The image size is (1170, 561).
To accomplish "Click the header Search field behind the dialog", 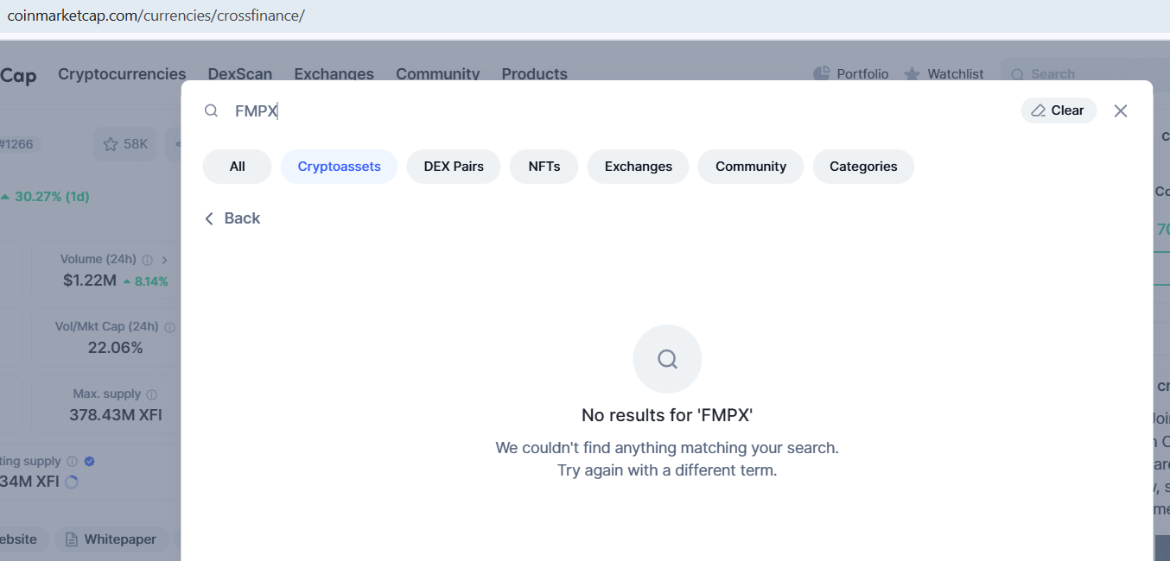I will click(1085, 74).
